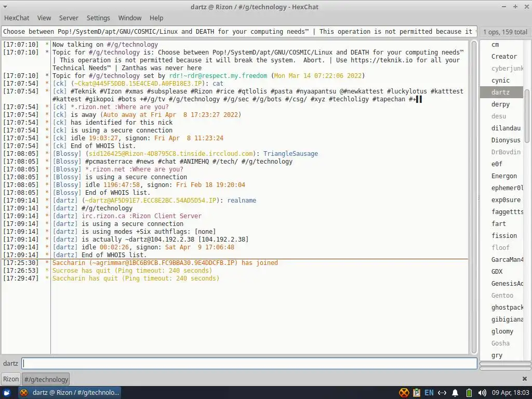
Task: Click the Sucrose has quit message
Action: coord(132,270)
